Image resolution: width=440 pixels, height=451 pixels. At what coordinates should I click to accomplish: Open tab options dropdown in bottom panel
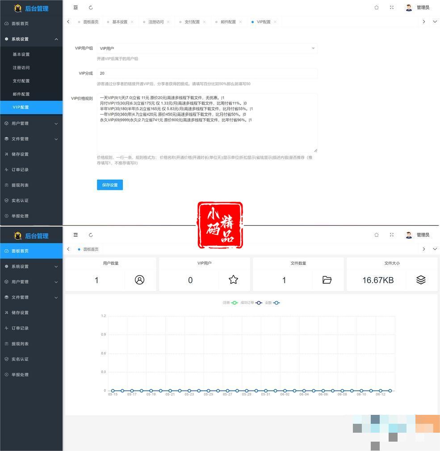435,249
